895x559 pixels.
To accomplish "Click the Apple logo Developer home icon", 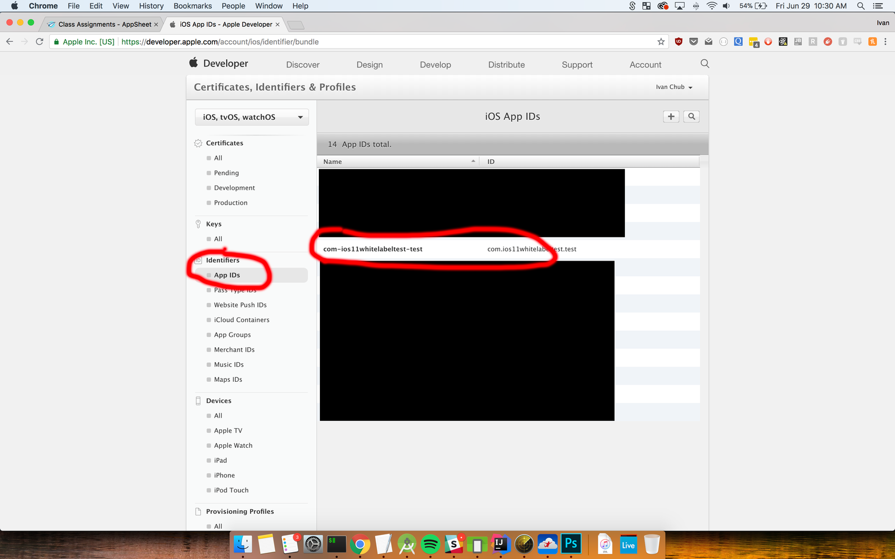I will [194, 63].
